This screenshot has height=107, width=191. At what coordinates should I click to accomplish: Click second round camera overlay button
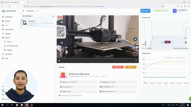[x=135, y=44]
